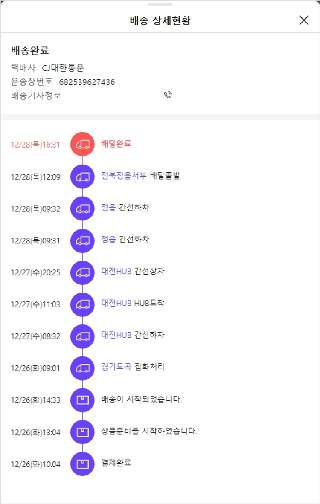Open 대전HUB link for 간선상차
The width and height of the screenshot is (320, 504).
point(116,271)
